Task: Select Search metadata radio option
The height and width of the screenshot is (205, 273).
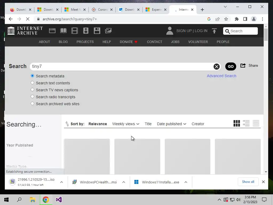Action: 32,76
